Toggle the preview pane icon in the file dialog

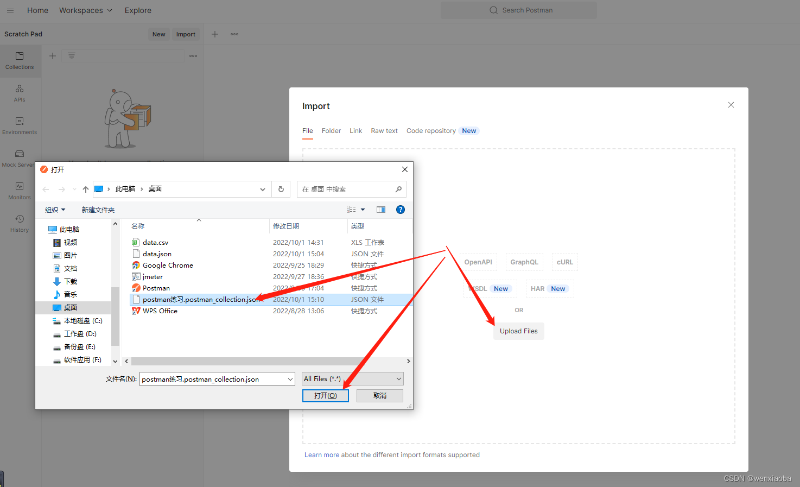(x=381, y=210)
